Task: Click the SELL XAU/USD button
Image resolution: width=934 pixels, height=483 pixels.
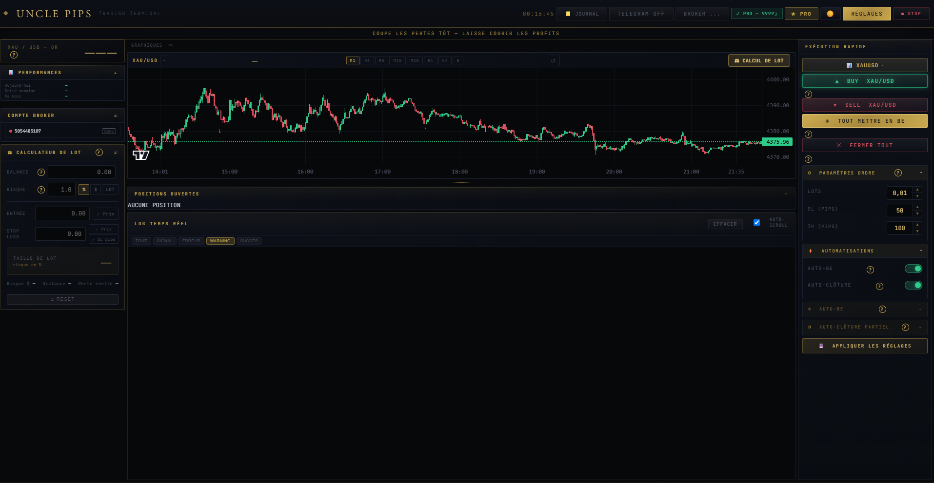Action: (x=865, y=105)
